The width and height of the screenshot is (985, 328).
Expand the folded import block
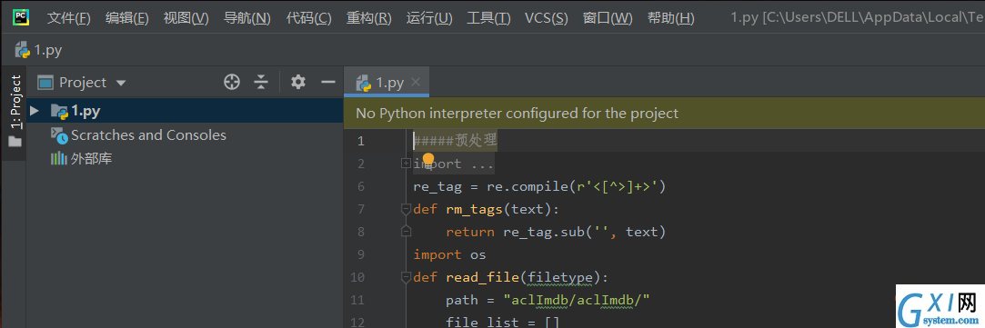coord(405,164)
